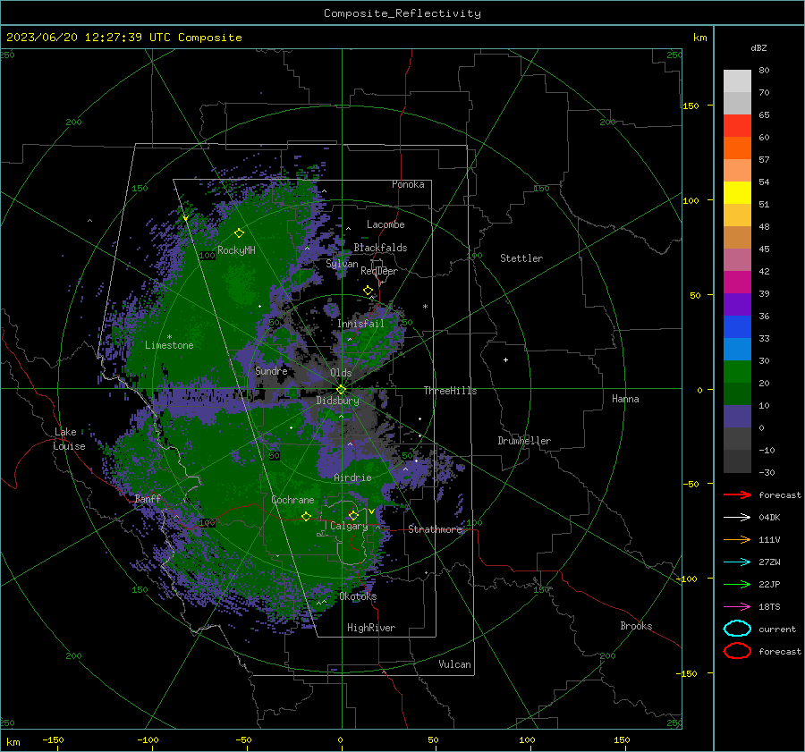Click the yellow diamond marker above Calgary
This screenshot has height=752, width=805.
(x=353, y=515)
